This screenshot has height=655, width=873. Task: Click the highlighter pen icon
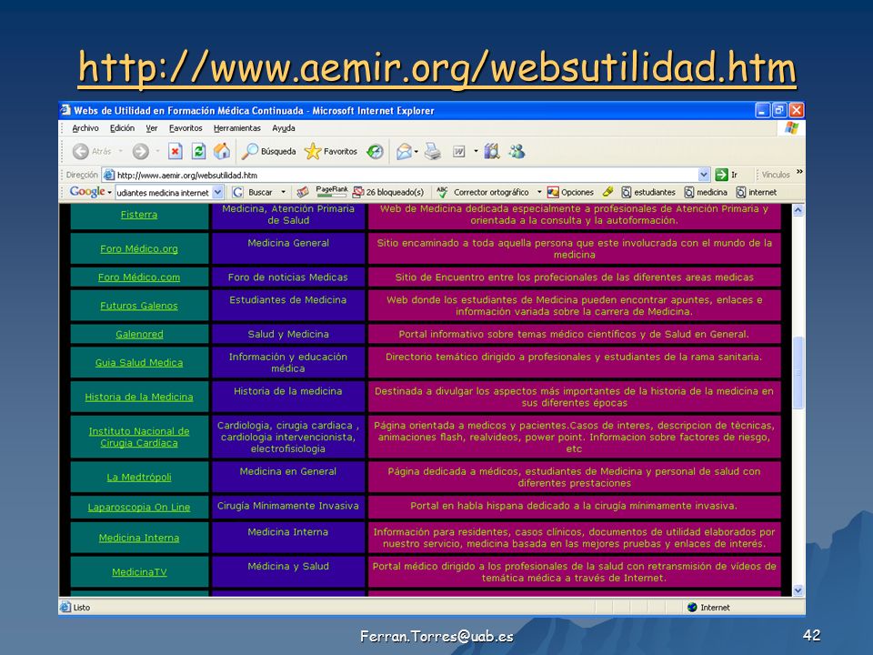[x=608, y=192]
